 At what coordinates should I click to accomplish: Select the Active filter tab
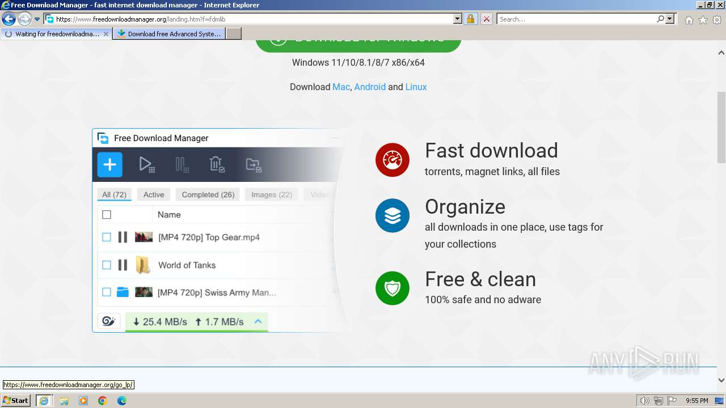click(x=154, y=194)
